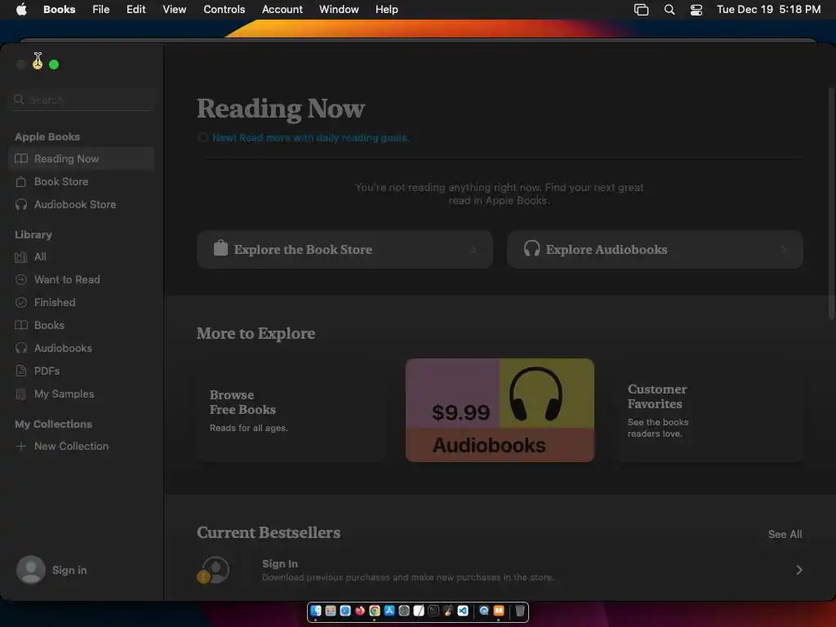Open Google Chrome from the Dock

click(x=375, y=611)
